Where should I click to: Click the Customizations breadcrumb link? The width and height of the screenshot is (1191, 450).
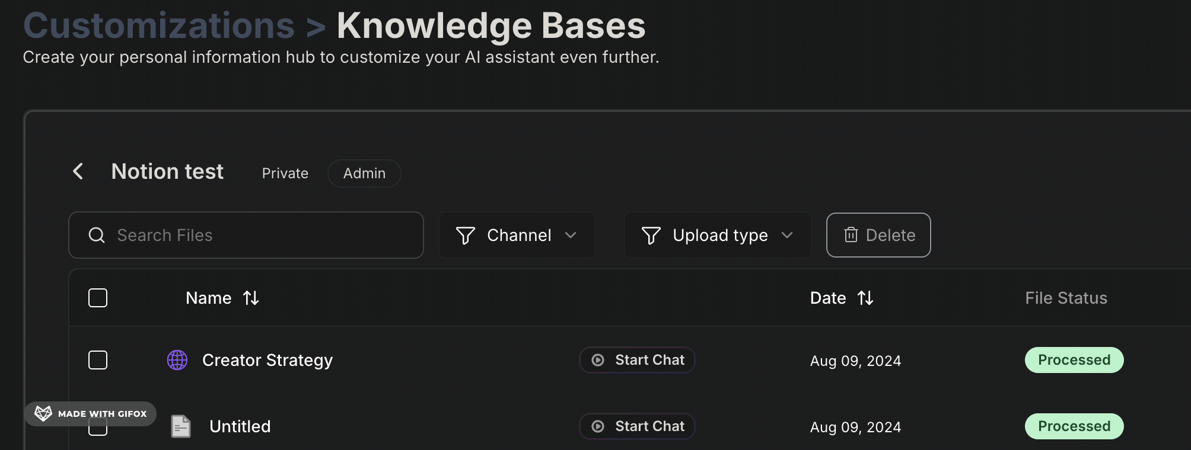pos(159,25)
